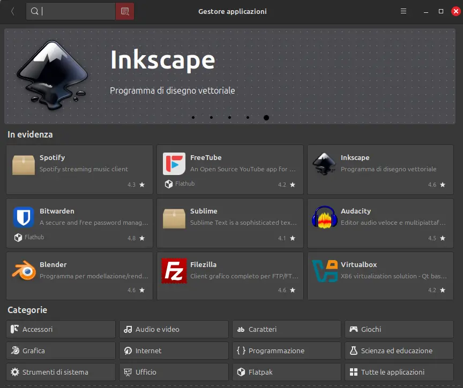463x388 pixels.
Task: Click the Spotify package icon
Action: point(24,164)
